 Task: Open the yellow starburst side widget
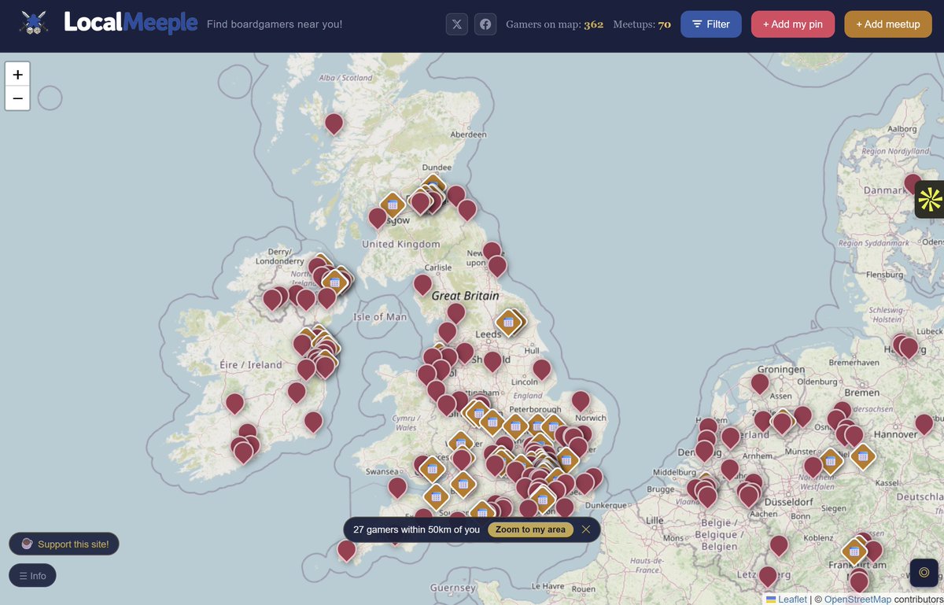(930, 199)
